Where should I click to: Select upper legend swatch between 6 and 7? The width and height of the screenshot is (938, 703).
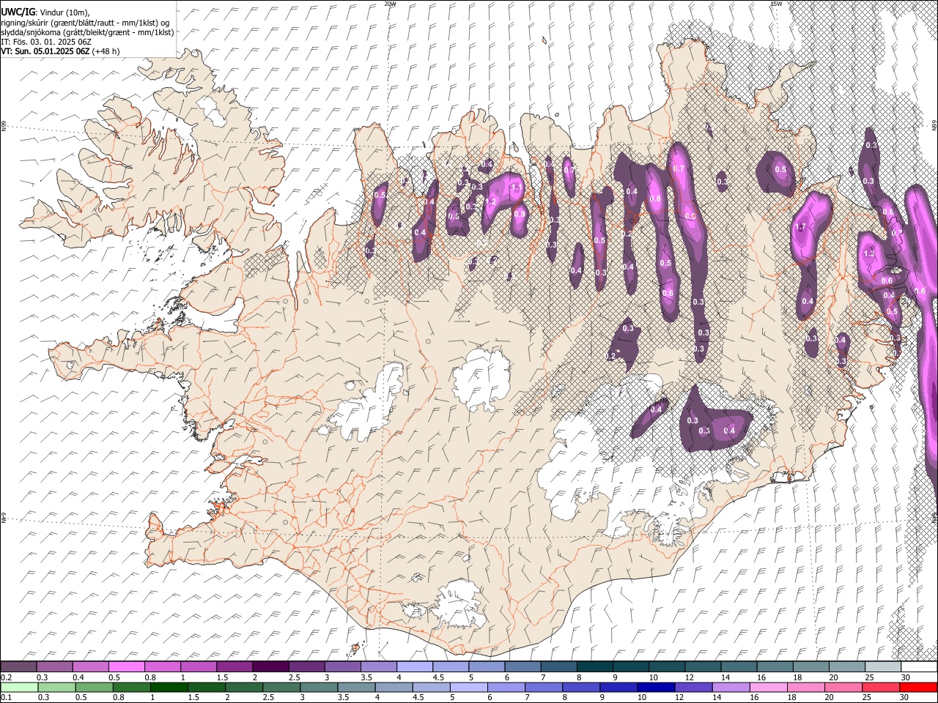[x=522, y=667]
